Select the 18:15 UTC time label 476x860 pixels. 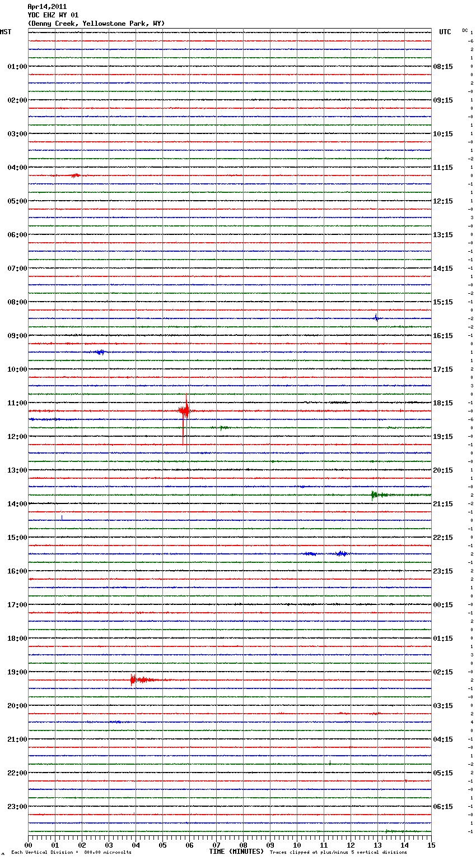click(443, 403)
